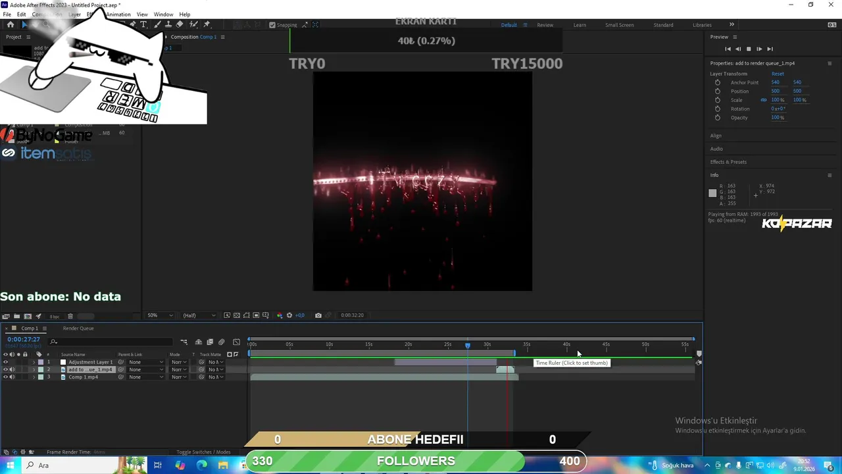Select the Horizontal Type tool
The height and width of the screenshot is (474, 842).
click(143, 24)
